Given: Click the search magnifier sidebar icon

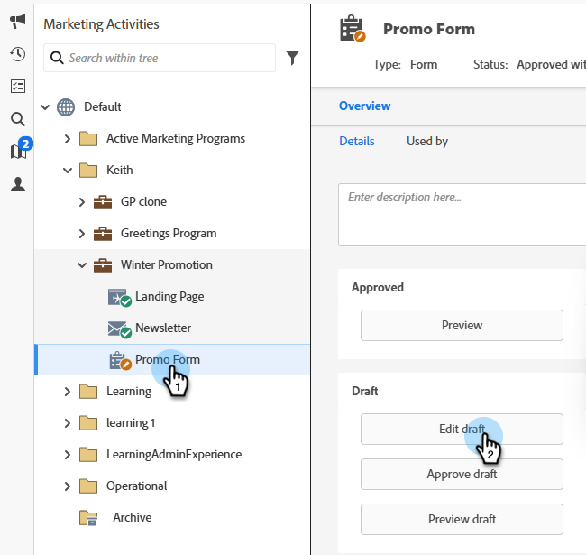Looking at the screenshot, I should point(17,119).
